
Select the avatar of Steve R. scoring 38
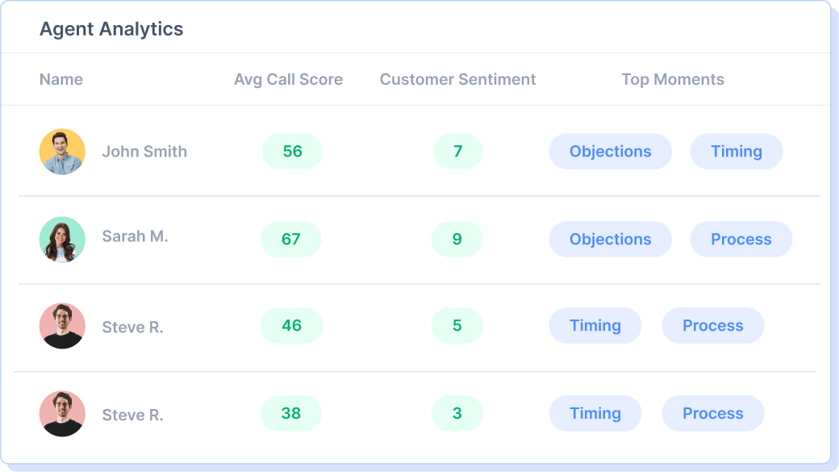coord(62,414)
